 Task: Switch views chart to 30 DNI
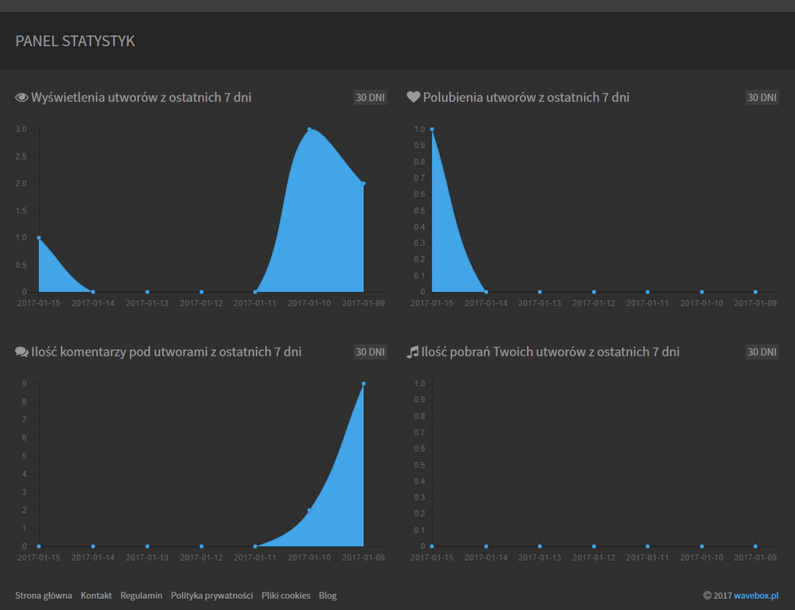coord(370,98)
